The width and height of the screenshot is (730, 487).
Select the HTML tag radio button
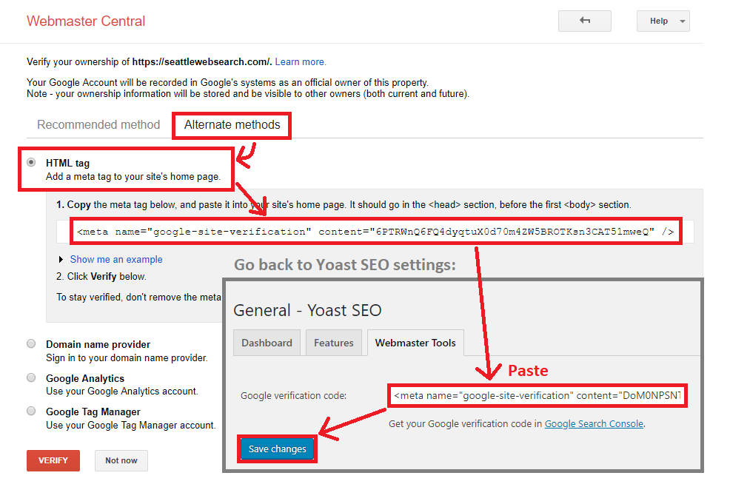[x=31, y=163]
